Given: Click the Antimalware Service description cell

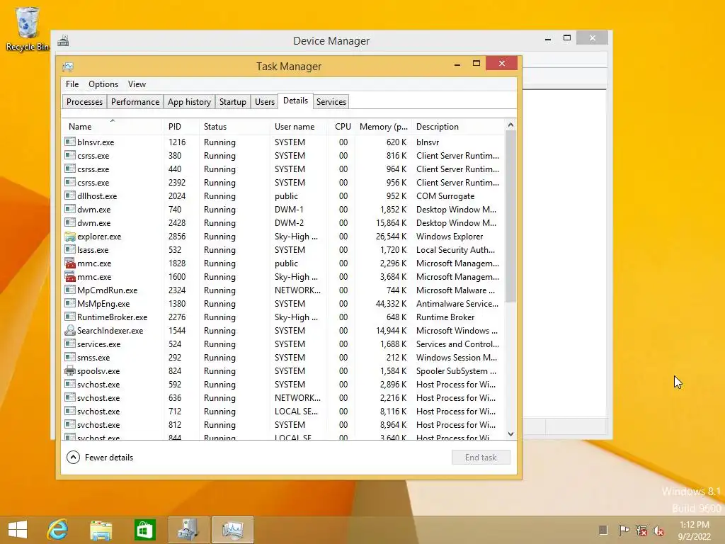Looking at the screenshot, I should [457, 303].
